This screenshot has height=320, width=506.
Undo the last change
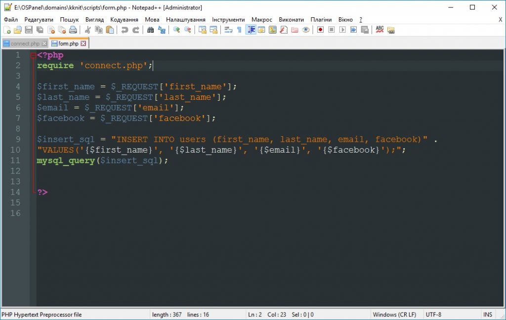(x=124, y=30)
